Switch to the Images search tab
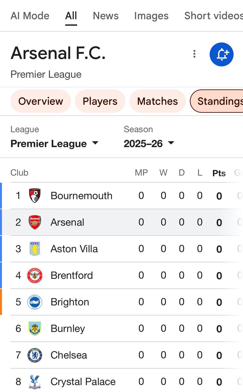 pos(151,16)
